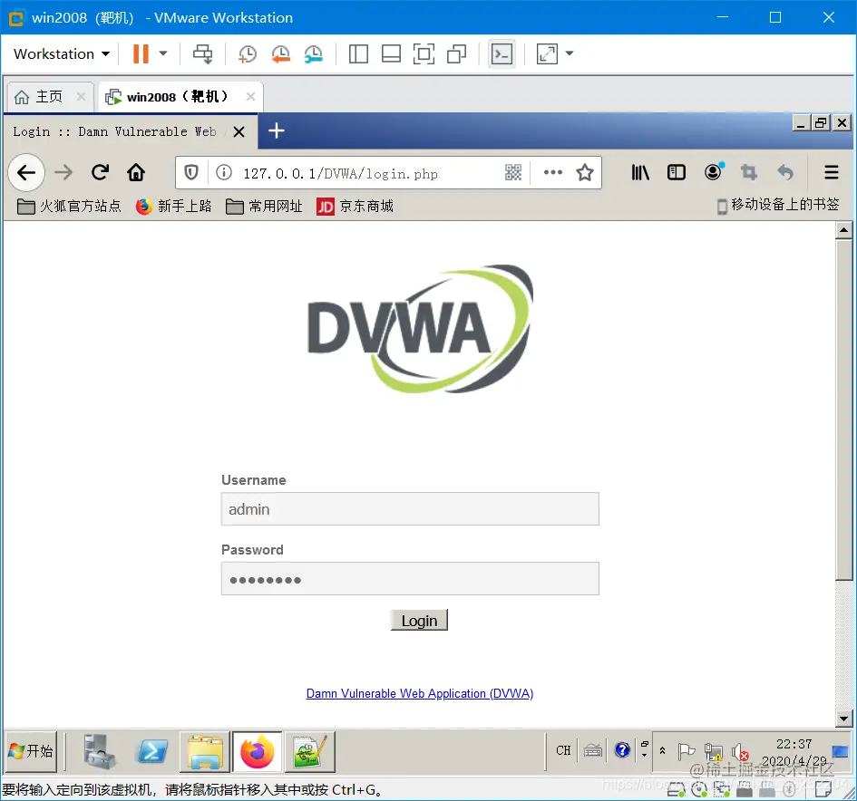This screenshot has width=857, height=801.
Task: Open the VMware console view icon
Action: (x=502, y=53)
